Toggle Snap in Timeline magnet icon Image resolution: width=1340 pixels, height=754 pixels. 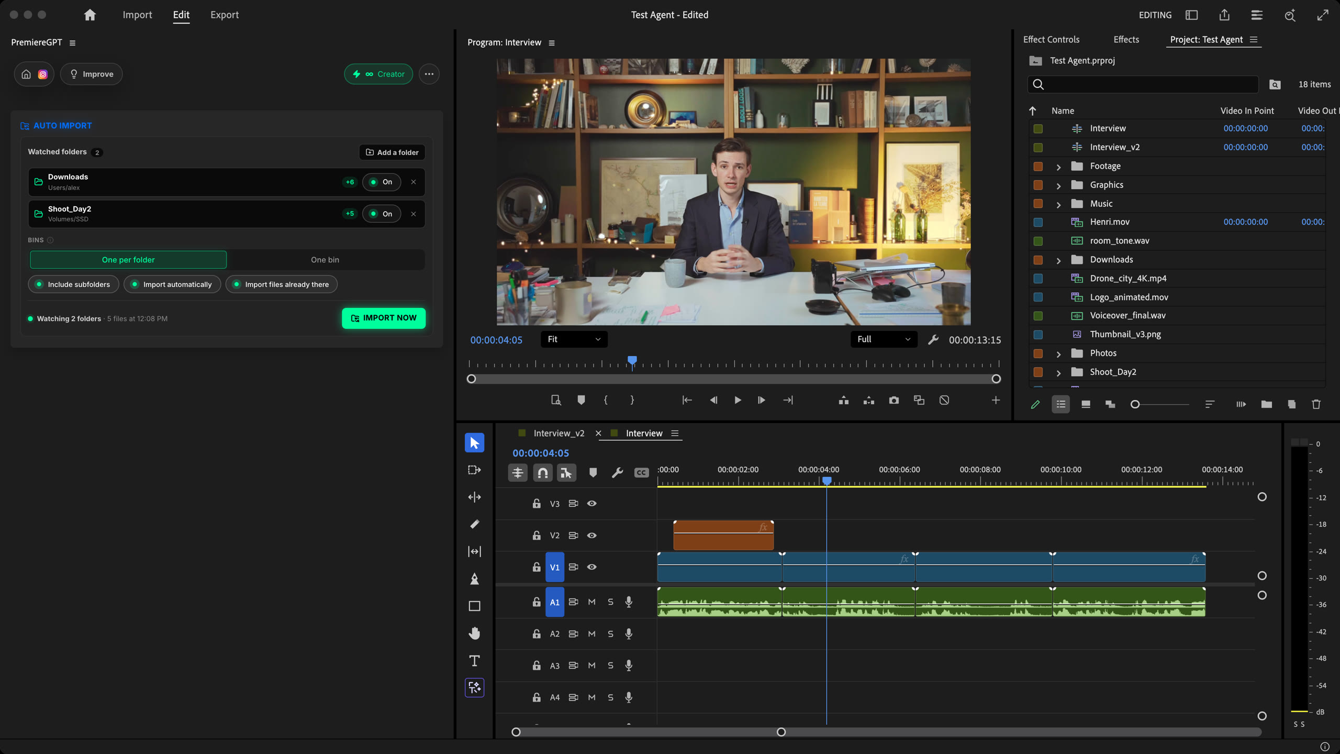(x=542, y=473)
